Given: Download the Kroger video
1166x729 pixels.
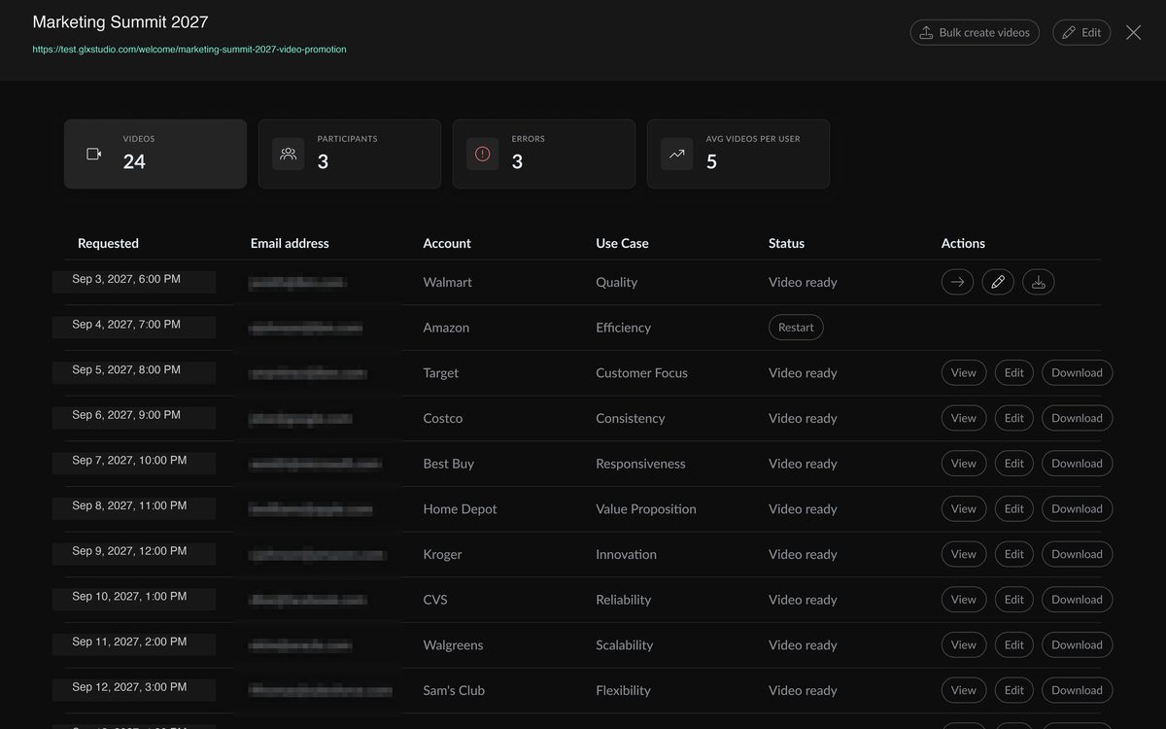Looking at the screenshot, I should tap(1077, 554).
